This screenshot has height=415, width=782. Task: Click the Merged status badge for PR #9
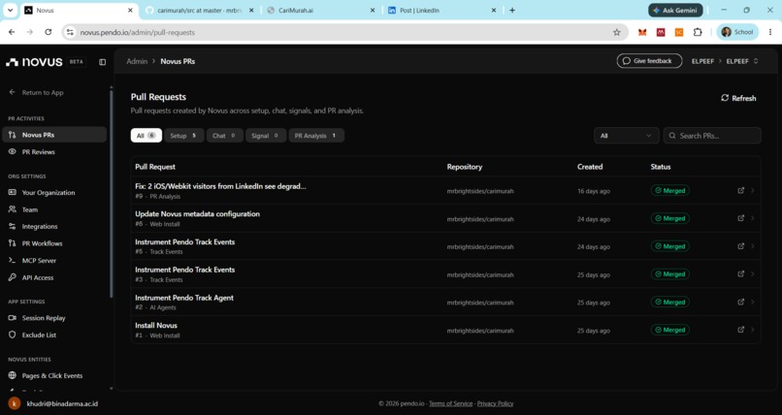669,190
